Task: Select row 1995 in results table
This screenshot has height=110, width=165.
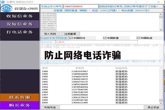Action: (x=100, y=90)
